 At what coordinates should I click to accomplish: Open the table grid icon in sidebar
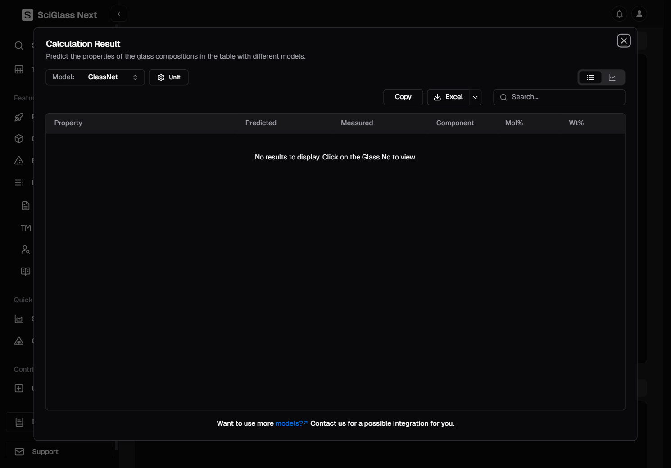click(x=19, y=69)
